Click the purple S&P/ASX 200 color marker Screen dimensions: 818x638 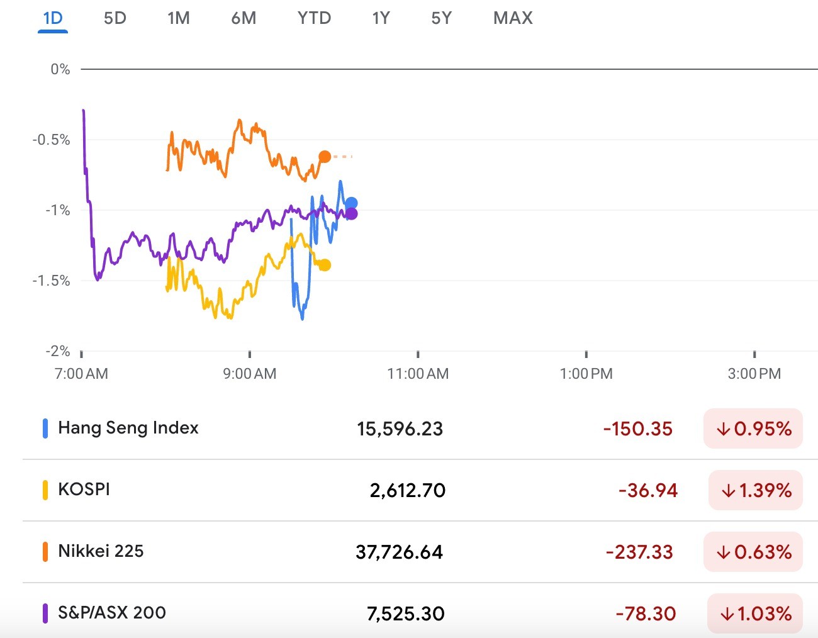tap(45, 613)
